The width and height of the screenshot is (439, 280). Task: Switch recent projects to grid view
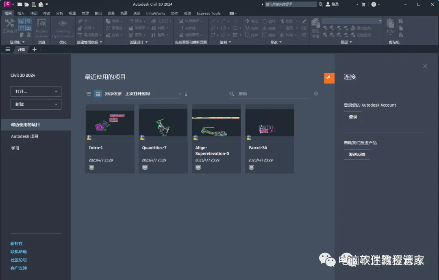98,94
